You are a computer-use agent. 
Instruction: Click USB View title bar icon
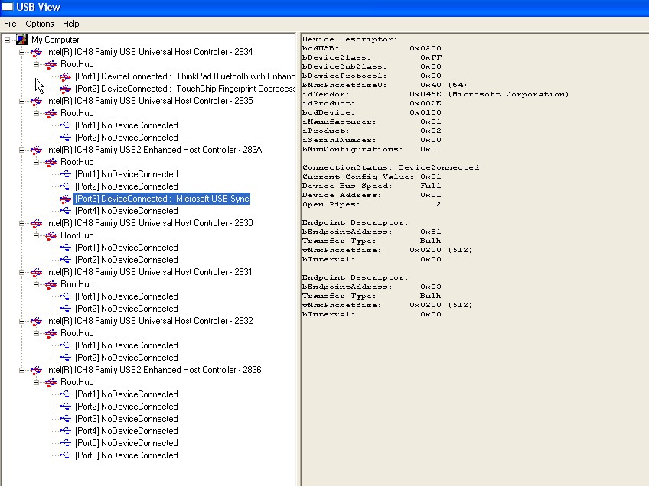8,7
